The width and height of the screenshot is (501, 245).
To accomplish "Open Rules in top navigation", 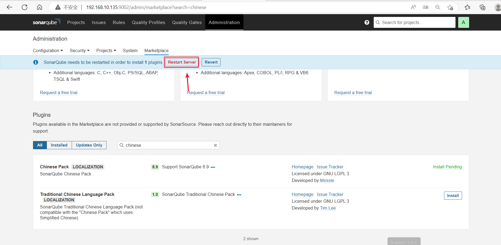I will [x=119, y=22].
